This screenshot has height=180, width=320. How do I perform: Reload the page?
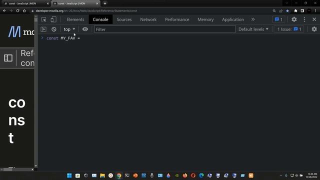[x=18, y=11]
